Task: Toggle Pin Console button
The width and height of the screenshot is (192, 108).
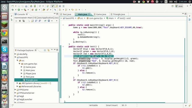Action: (45, 21)
